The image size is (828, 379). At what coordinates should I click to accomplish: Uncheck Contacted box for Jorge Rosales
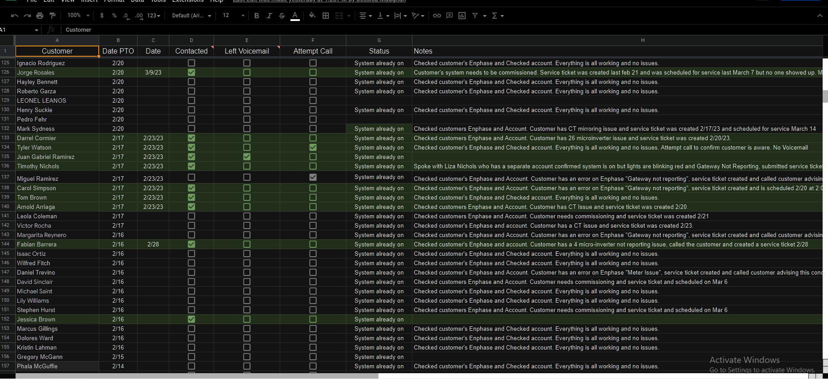[x=191, y=72]
